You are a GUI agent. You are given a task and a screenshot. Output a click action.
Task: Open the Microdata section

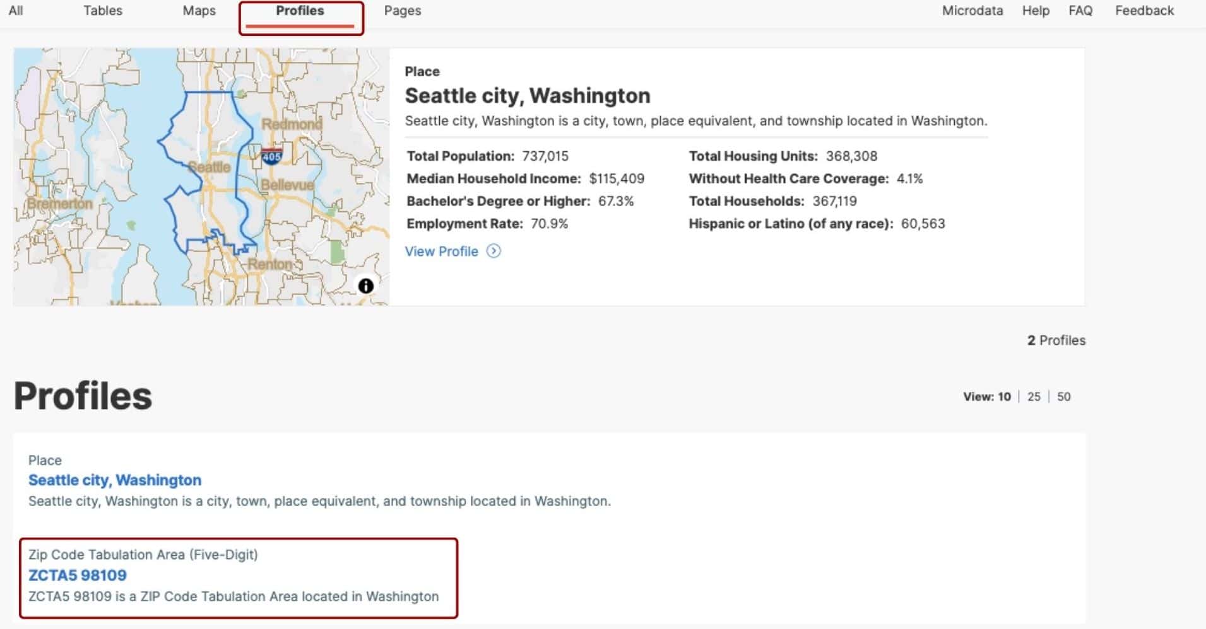(972, 11)
